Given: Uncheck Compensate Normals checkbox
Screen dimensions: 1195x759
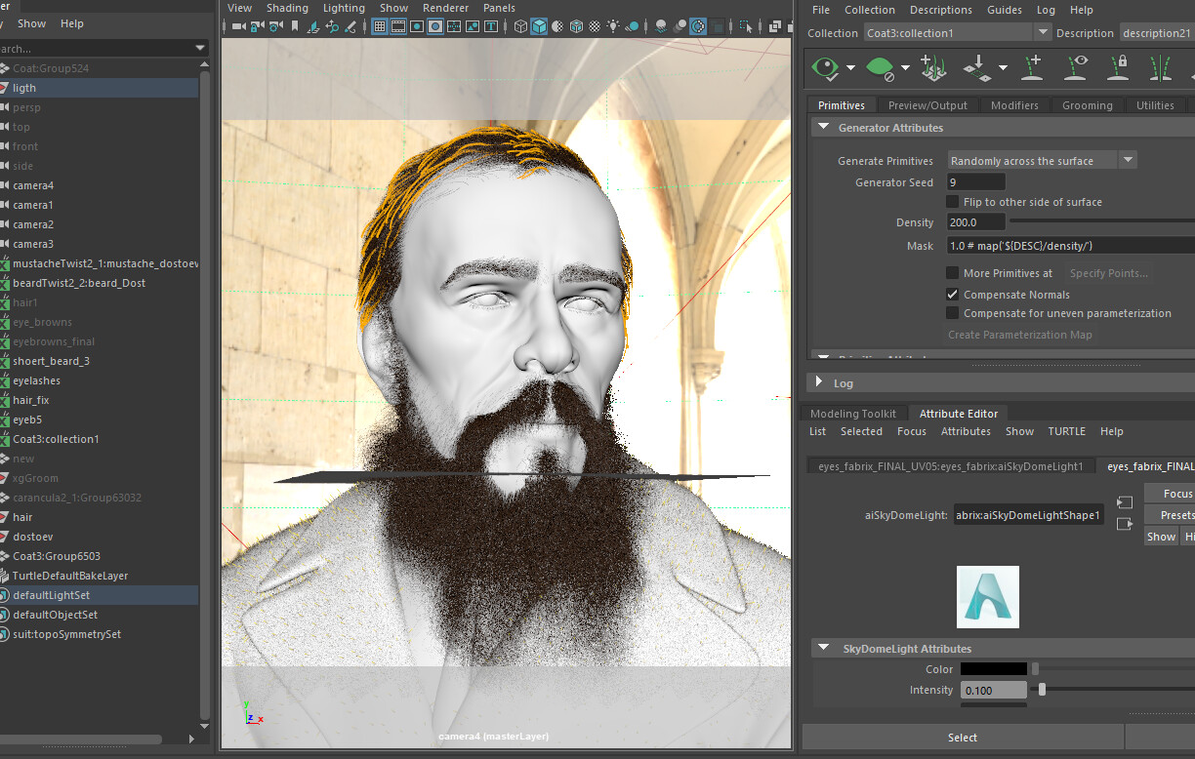Looking at the screenshot, I should [953, 295].
